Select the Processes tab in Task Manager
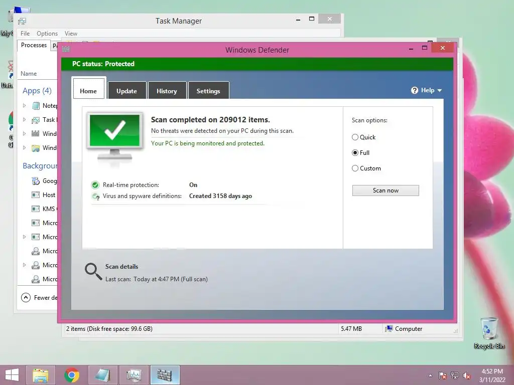514x385 pixels. [34, 45]
